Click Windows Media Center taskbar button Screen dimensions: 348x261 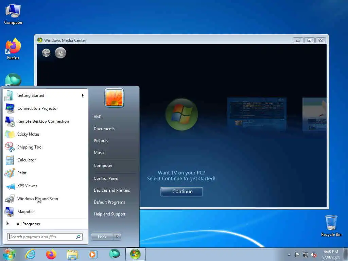click(x=135, y=254)
